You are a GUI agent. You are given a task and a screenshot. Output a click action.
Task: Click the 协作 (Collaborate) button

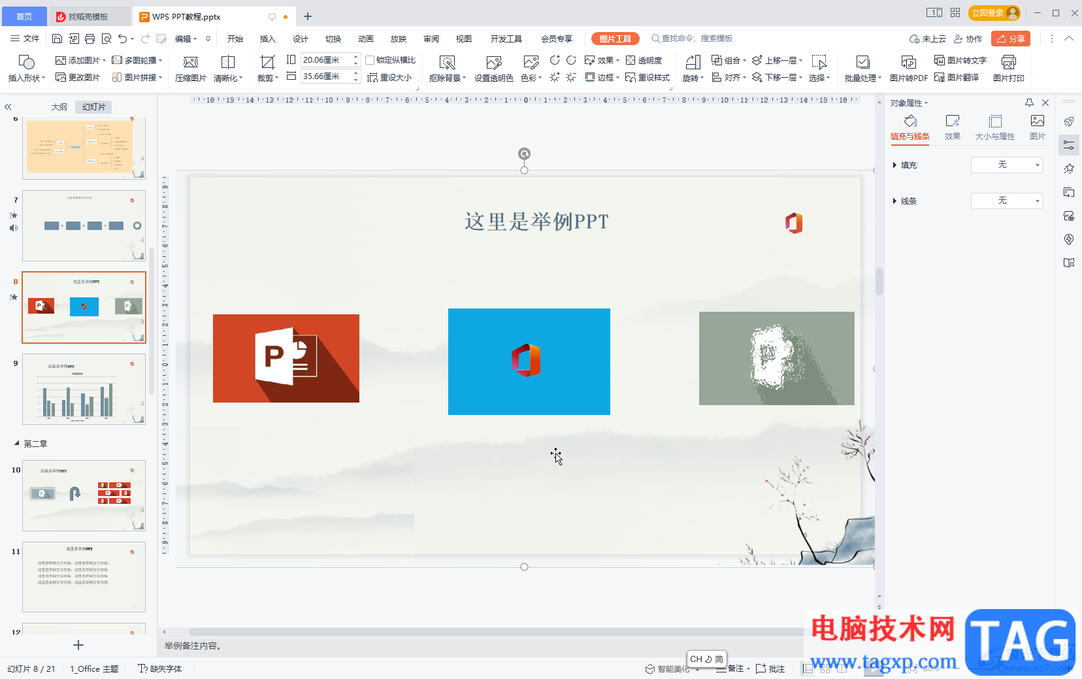coord(968,39)
